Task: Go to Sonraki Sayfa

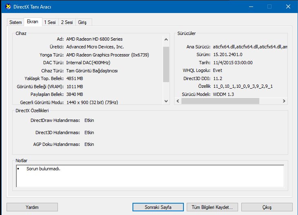Action: (x=158, y=207)
